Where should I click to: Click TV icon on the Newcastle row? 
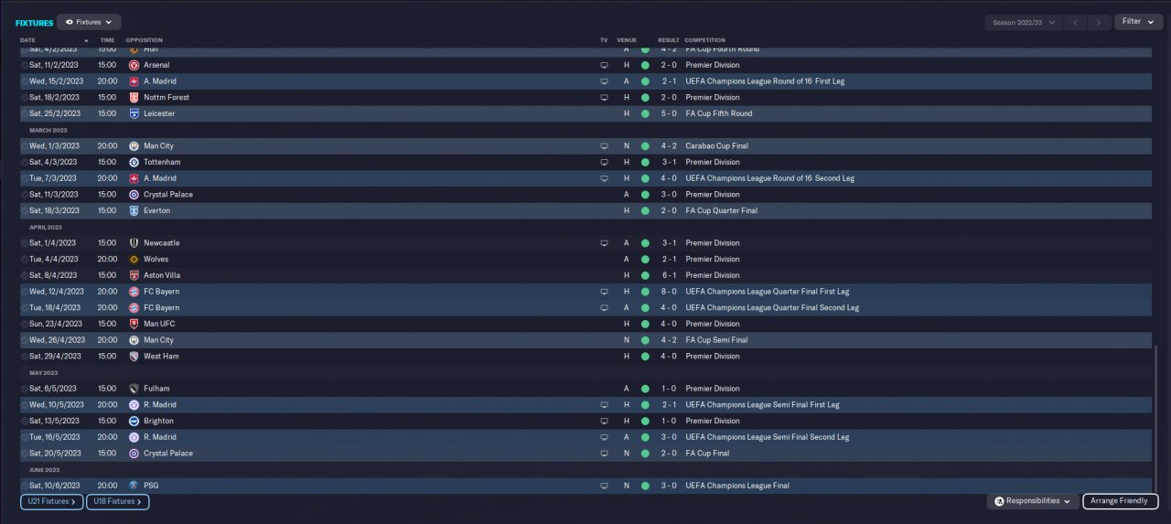point(604,243)
